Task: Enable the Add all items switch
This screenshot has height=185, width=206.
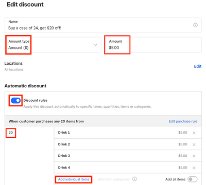Action: (193, 179)
